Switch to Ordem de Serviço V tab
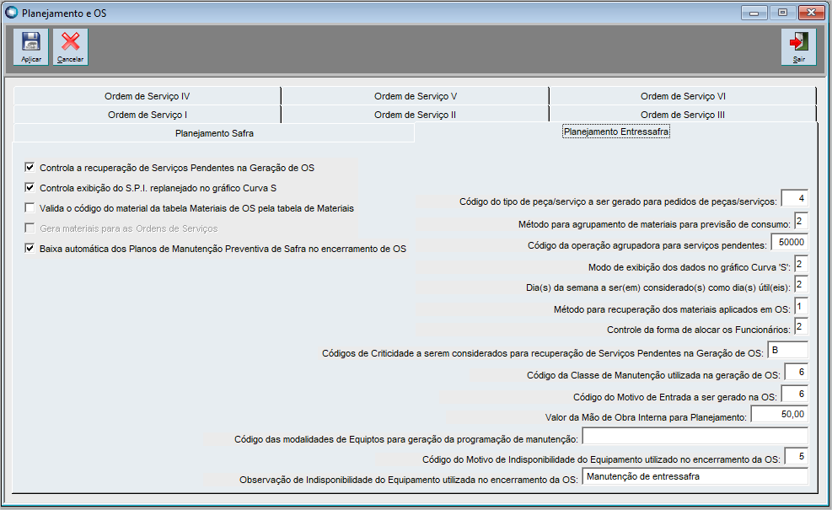This screenshot has width=832, height=510. [x=415, y=96]
